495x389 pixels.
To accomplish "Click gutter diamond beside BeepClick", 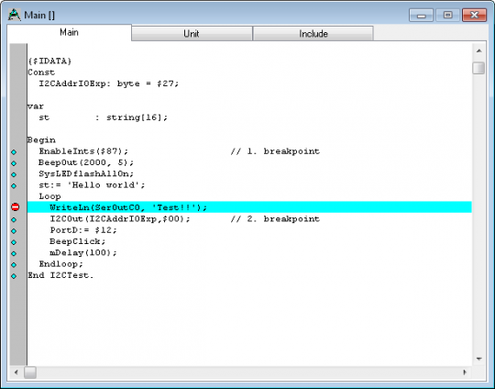I will coord(14,242).
